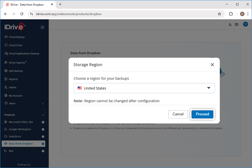Click the My Account icon
252x168 pixels.
tap(6, 95)
